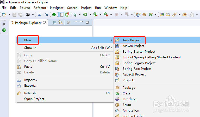
Task: Open the Source menu
Action: (25, 8)
